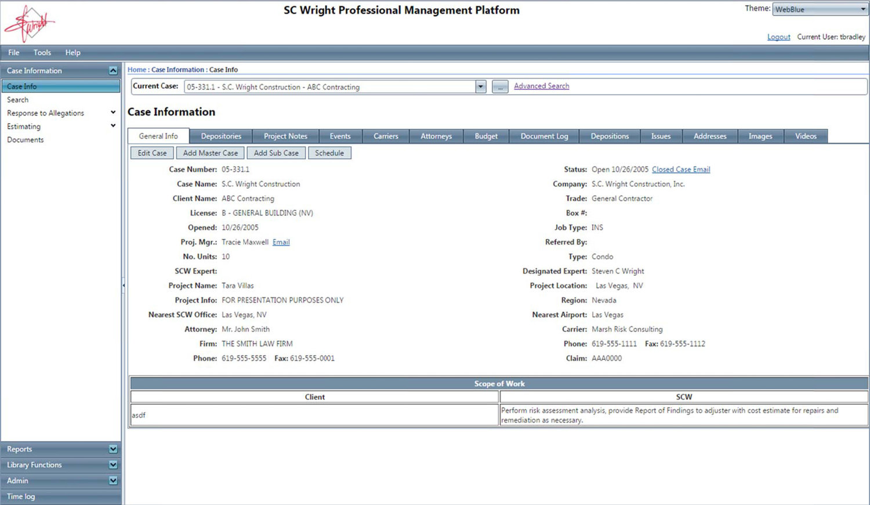Viewport: 870px width, 505px height.
Task: Expand the Reports panel
Action: click(x=113, y=449)
